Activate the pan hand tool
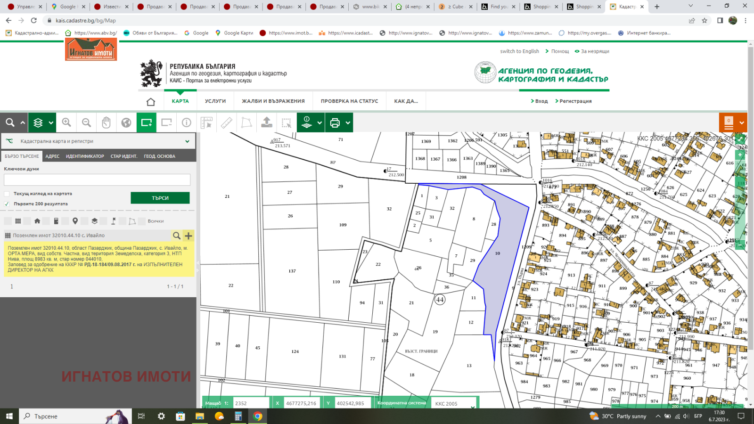Viewport: 754px width, 424px height. (x=106, y=122)
